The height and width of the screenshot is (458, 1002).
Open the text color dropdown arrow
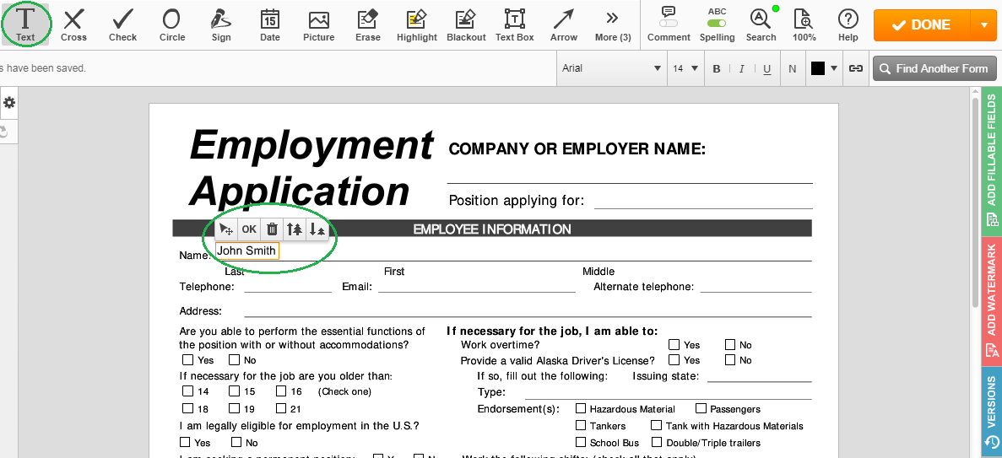click(834, 68)
